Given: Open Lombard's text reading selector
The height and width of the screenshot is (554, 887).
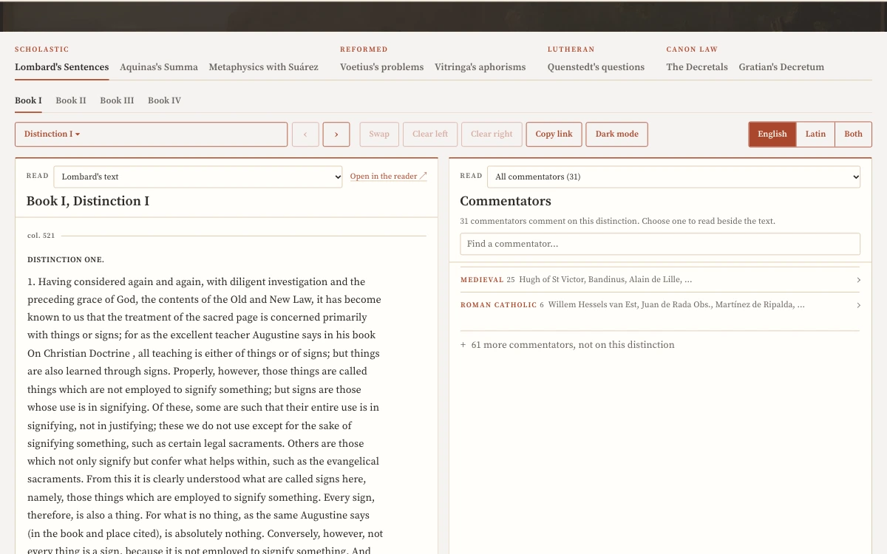Looking at the screenshot, I should pos(198,177).
